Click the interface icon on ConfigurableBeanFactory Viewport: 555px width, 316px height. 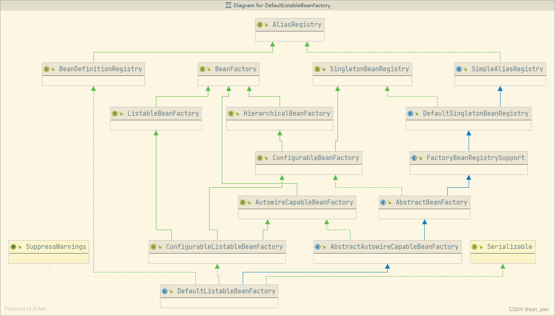[260, 158]
